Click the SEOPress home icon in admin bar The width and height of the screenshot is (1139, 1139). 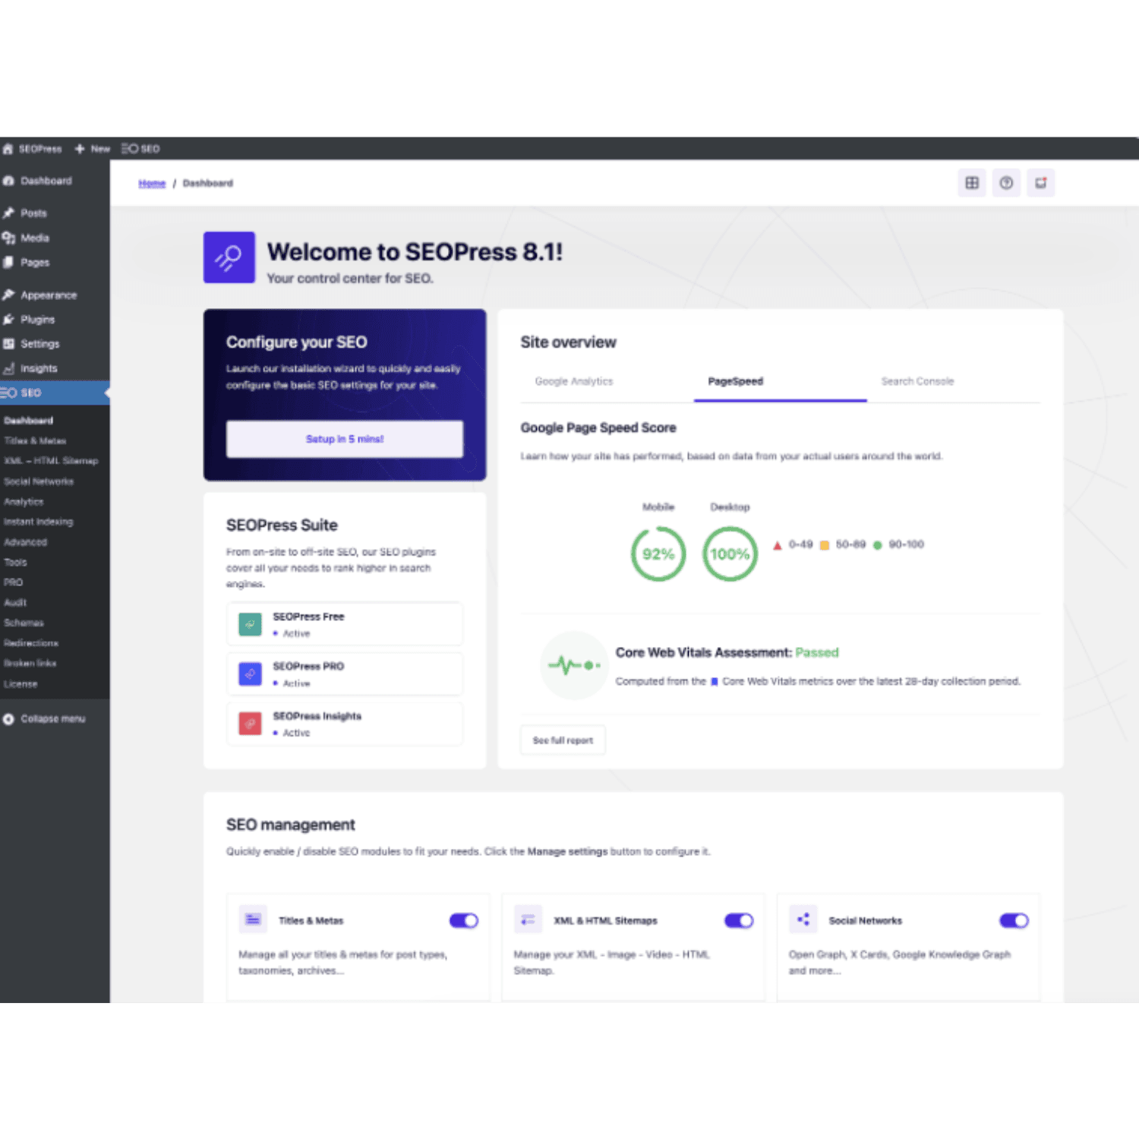pos(8,148)
